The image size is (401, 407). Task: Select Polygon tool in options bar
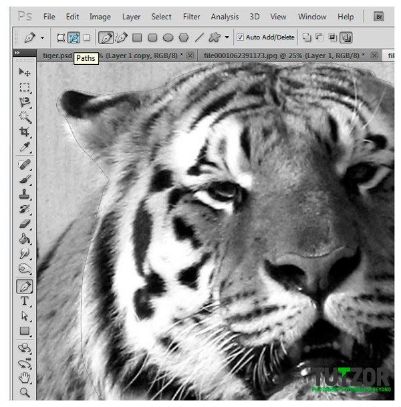point(184,37)
